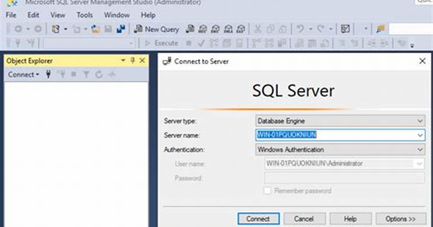Click the Paste icon in toolbar

click(x=282, y=29)
